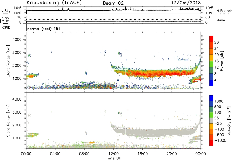232x160 pixels.
Task: Click the solid frequency line in the frequency panel
Action: [x=113, y=21]
